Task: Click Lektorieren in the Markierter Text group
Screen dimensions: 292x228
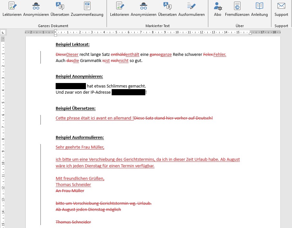Action: [119, 9]
